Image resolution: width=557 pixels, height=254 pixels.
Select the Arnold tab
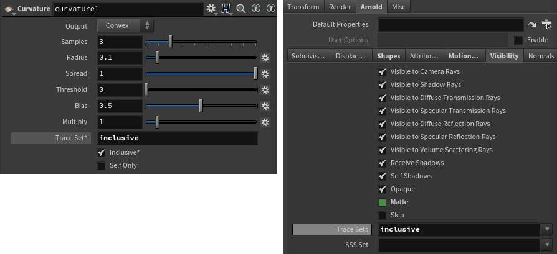371,7
